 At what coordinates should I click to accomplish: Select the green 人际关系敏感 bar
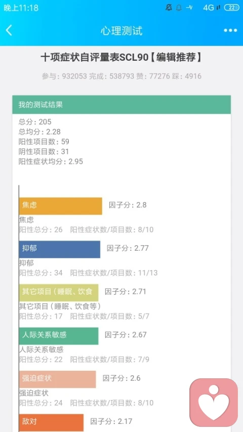[59, 336]
